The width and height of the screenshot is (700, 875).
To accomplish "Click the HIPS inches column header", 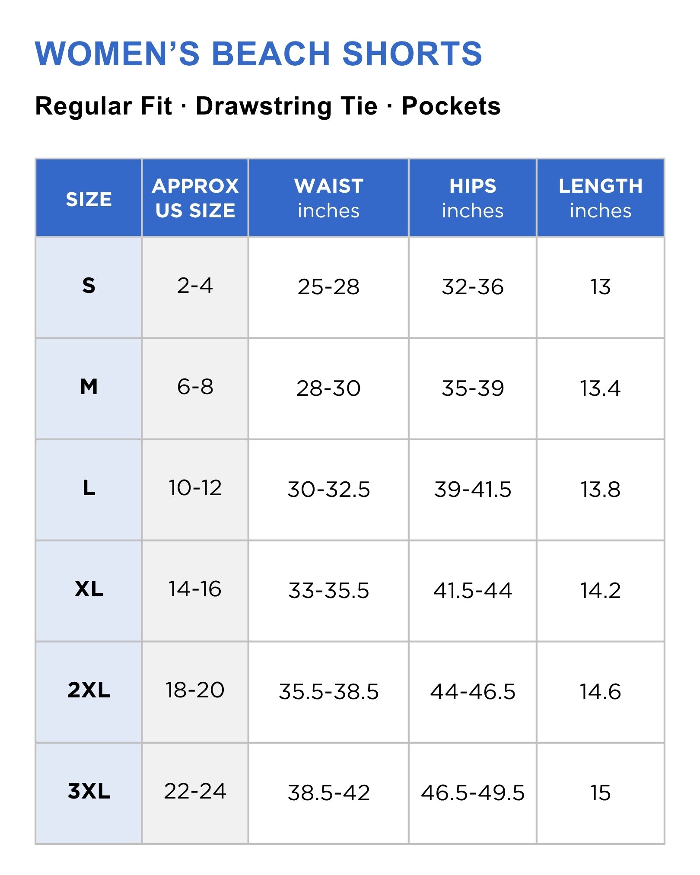I will [x=473, y=198].
